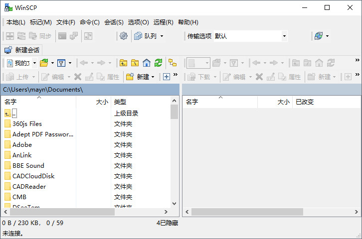Click the remote horizontal scrollbar right arrow
Viewport: 362px width, 239px height.
(x=357, y=212)
